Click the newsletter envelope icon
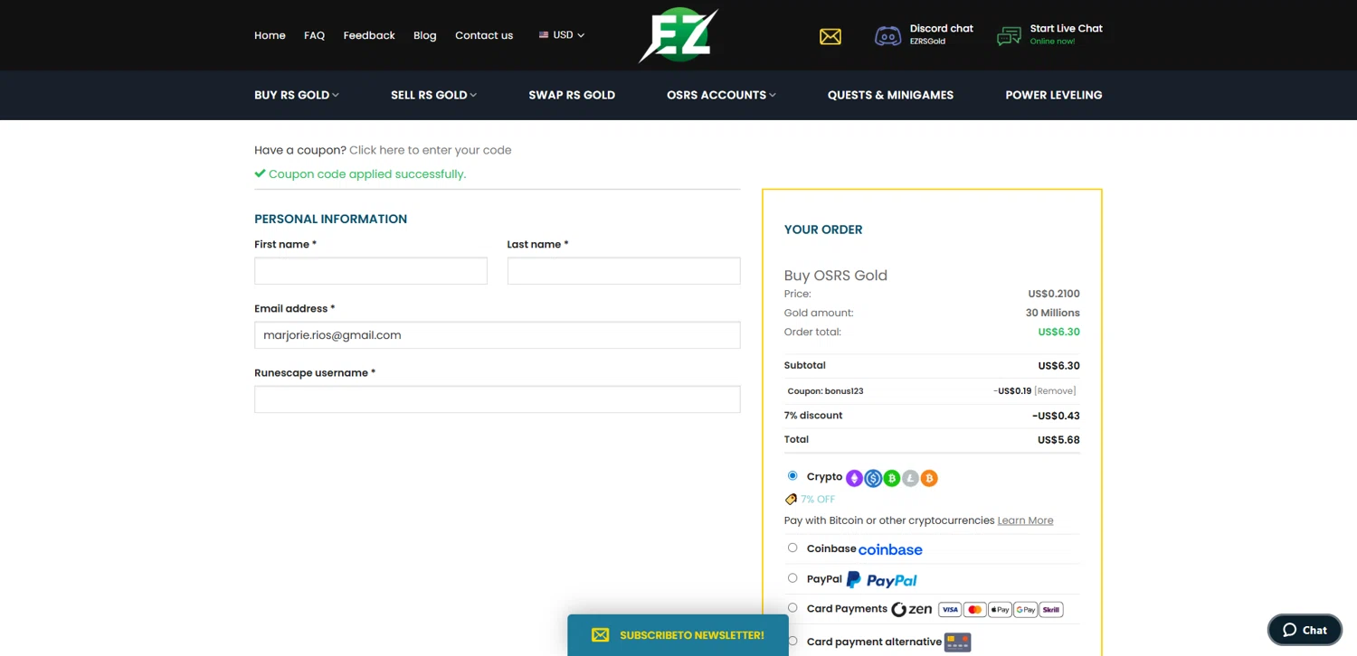The image size is (1357, 656). click(x=600, y=635)
